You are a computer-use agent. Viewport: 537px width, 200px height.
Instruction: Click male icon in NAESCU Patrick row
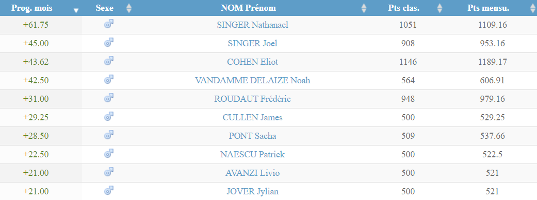point(109,153)
